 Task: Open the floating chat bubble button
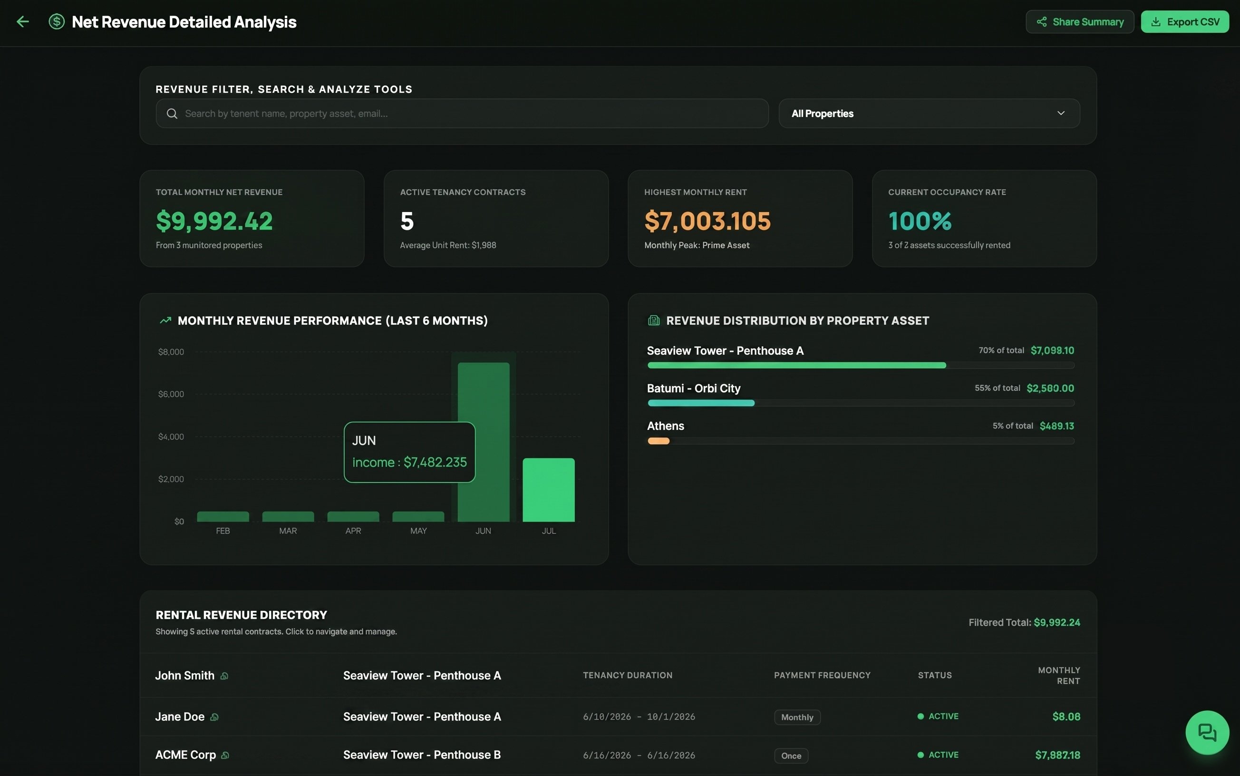[x=1207, y=732]
